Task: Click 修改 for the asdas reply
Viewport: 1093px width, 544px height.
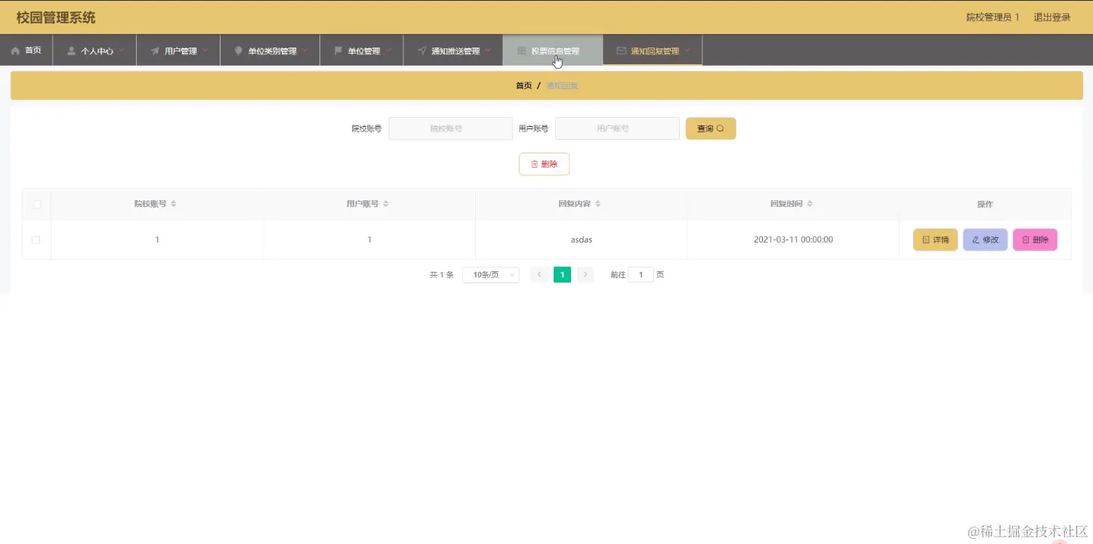Action: pyautogui.click(x=985, y=240)
